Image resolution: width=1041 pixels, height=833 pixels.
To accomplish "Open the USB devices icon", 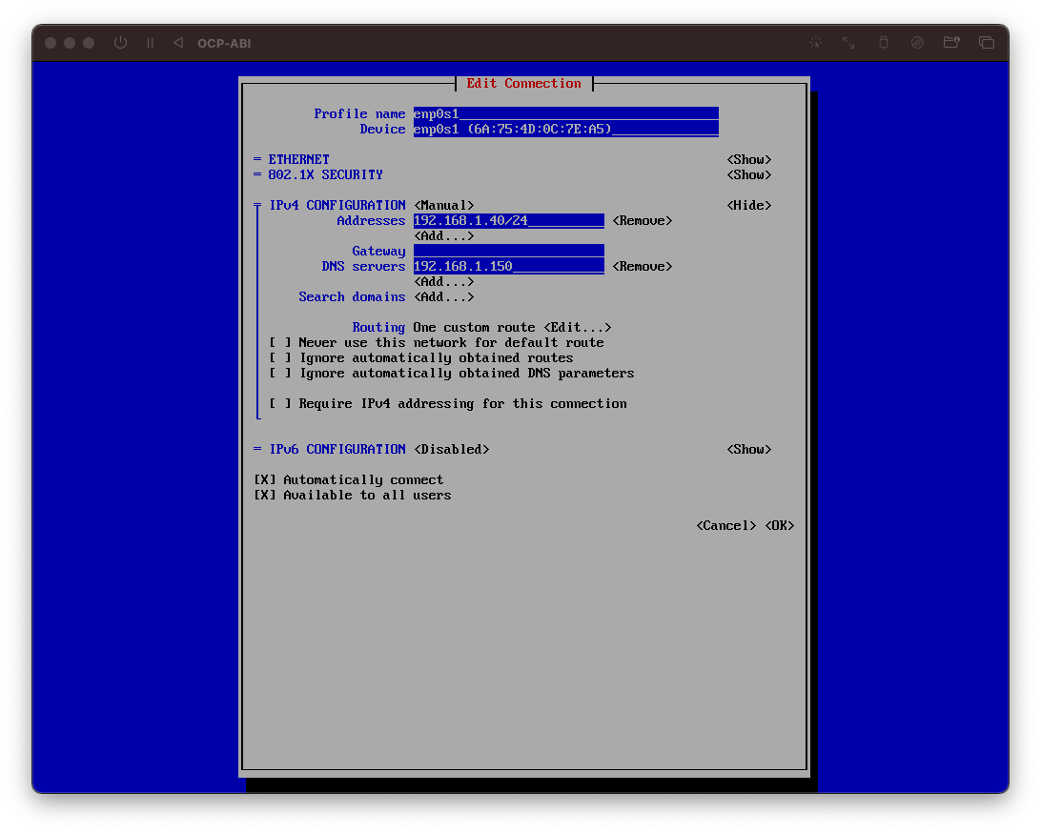I will click(883, 43).
